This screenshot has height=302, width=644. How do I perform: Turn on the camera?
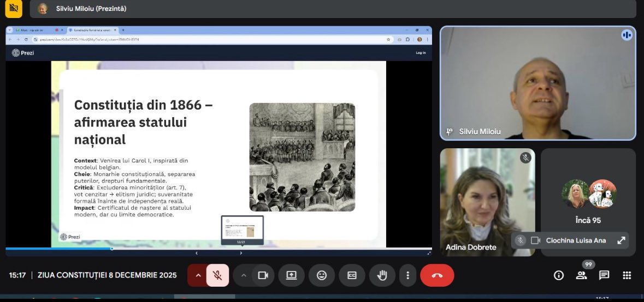click(263, 275)
